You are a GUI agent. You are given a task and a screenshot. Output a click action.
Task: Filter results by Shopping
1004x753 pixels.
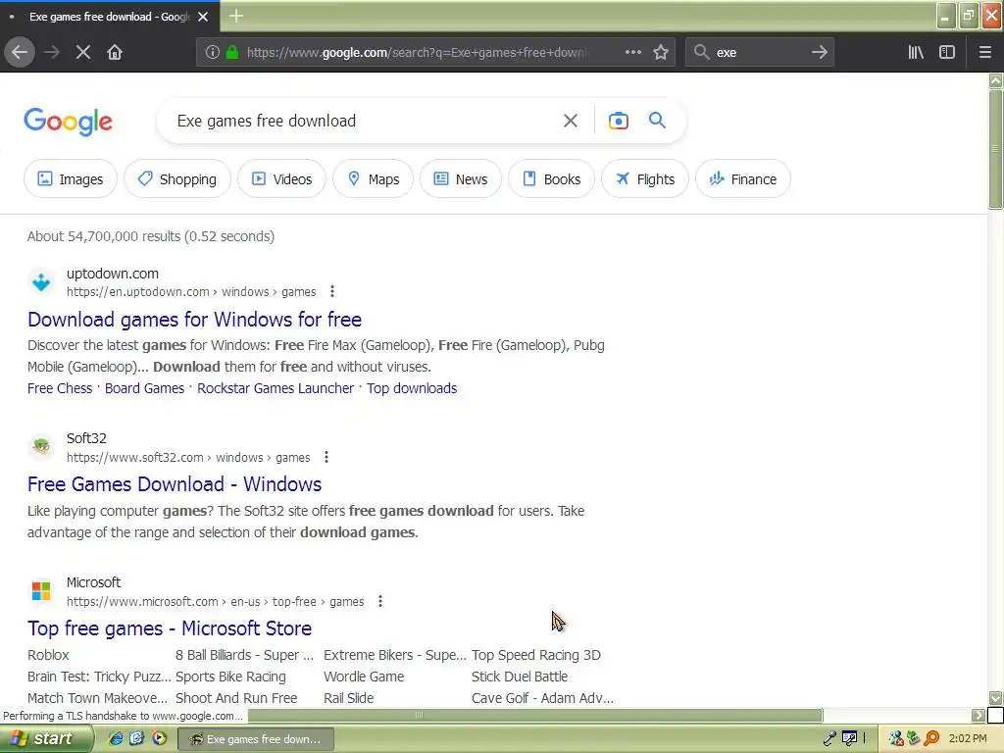click(x=177, y=179)
